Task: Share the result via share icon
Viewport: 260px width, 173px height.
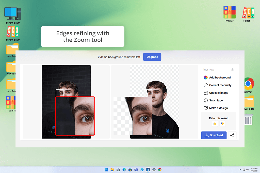Action: [x=232, y=135]
